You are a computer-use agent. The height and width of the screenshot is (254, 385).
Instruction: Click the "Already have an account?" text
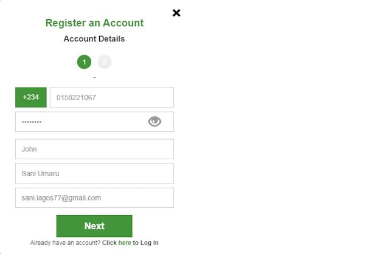(65, 243)
